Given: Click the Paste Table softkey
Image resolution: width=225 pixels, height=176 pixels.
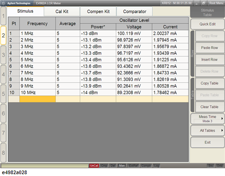Looking at the screenshot, I should tap(209, 95).
